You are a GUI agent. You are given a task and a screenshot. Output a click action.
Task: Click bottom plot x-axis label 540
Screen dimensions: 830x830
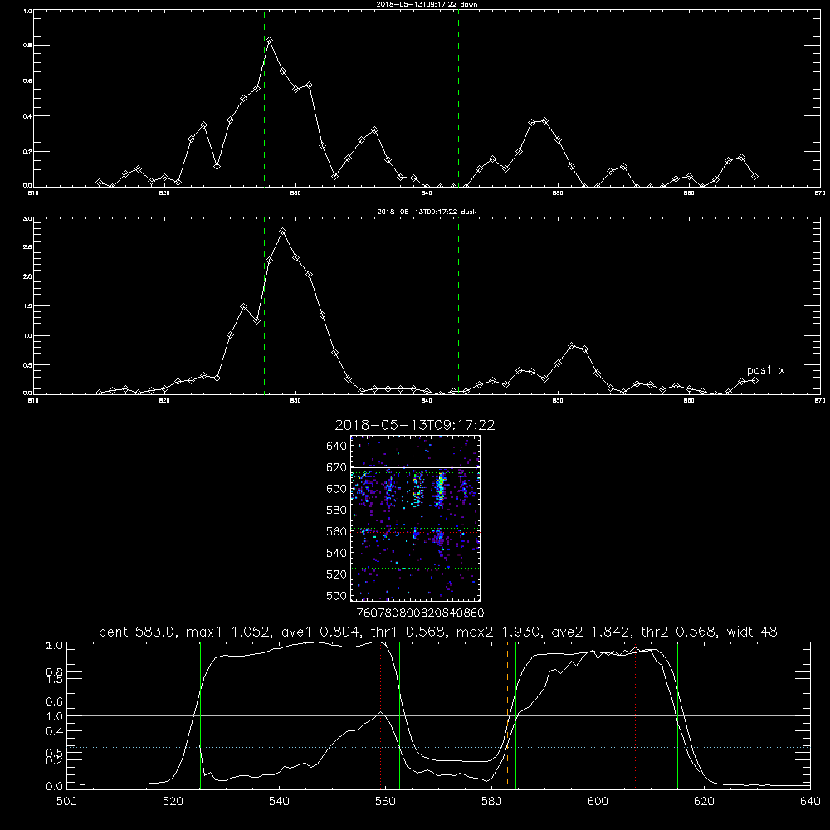tap(279, 802)
